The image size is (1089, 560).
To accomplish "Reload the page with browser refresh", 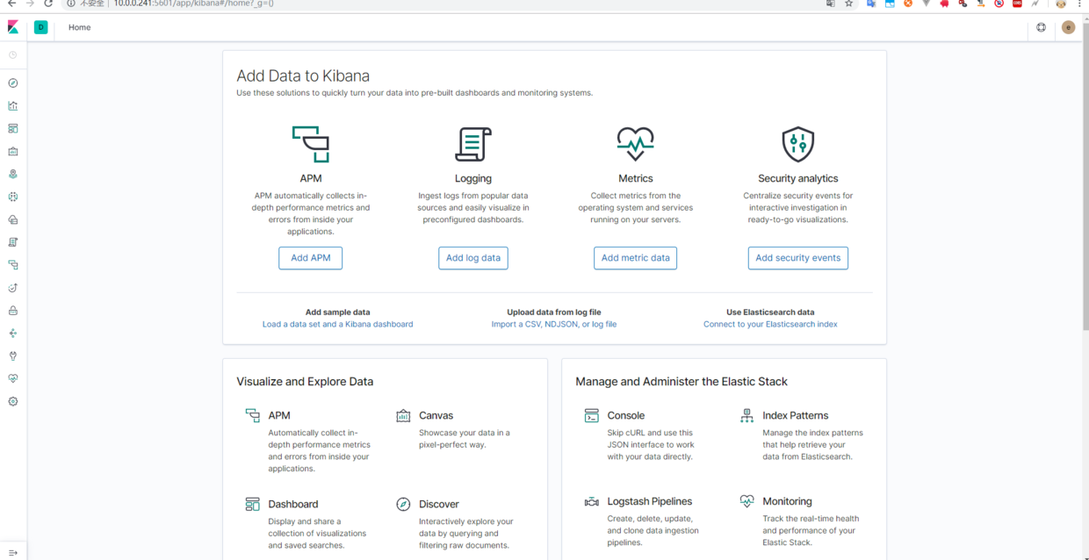I will tap(49, 4).
